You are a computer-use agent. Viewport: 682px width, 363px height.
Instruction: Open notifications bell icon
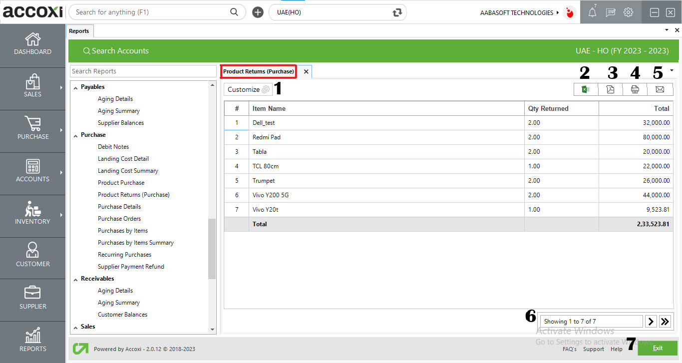[x=592, y=12]
